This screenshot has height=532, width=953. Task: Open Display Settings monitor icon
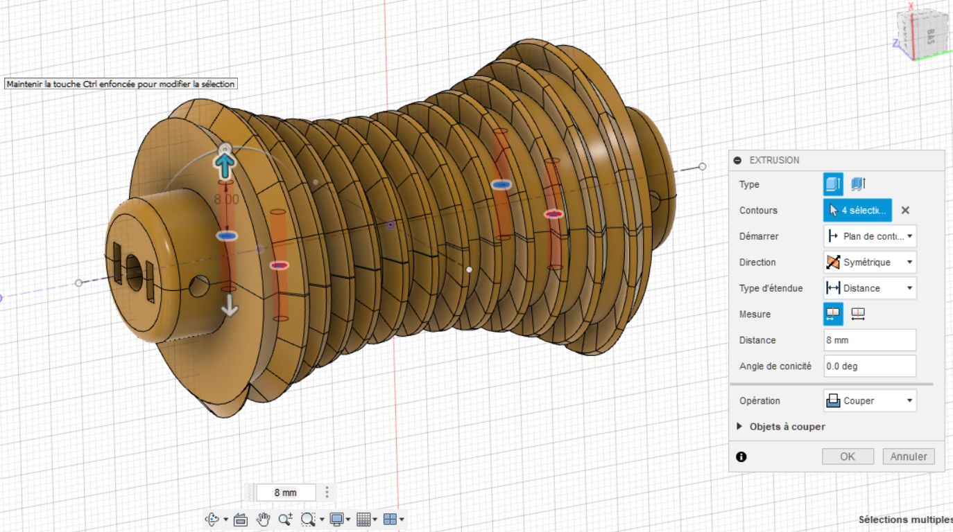pos(337,519)
